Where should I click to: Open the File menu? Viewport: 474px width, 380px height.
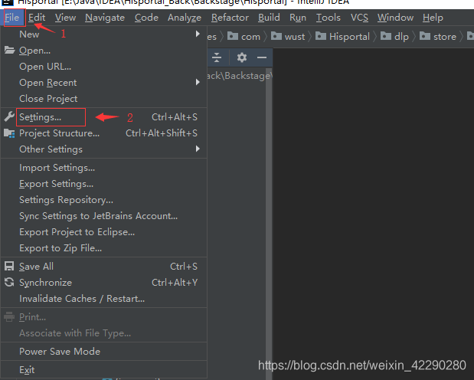tap(12, 18)
